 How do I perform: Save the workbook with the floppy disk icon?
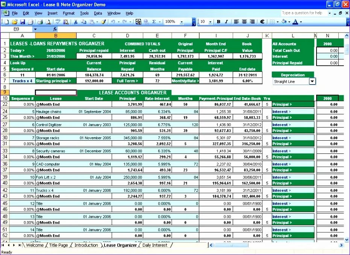point(23,22)
